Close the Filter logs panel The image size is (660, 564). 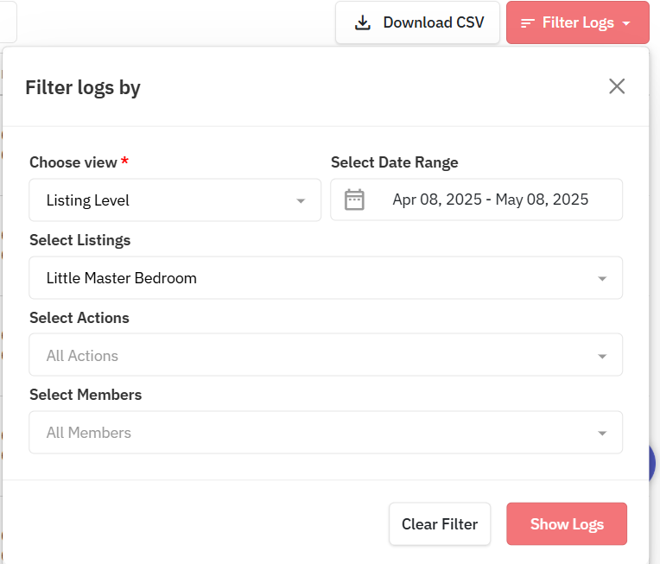click(617, 86)
